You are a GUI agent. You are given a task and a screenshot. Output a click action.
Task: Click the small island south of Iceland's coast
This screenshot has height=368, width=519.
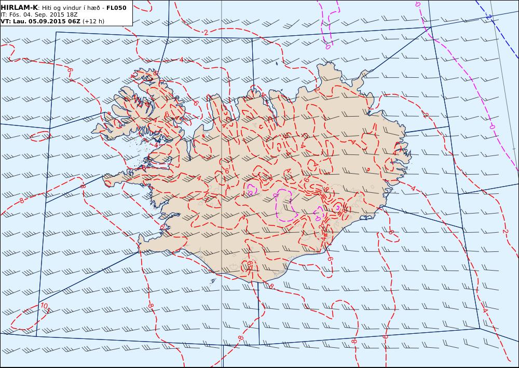tap(213, 281)
